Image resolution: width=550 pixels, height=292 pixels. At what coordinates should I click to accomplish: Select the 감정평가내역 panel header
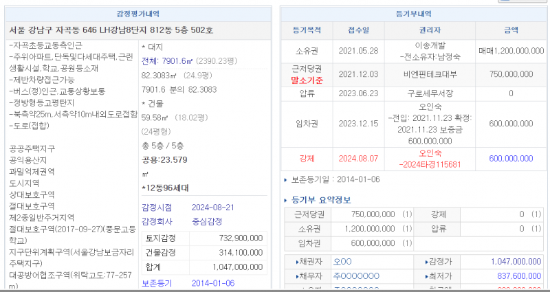138,14
